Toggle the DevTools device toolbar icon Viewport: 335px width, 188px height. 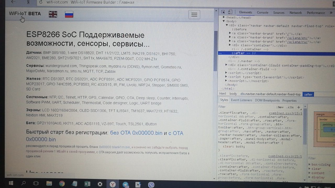point(230,12)
